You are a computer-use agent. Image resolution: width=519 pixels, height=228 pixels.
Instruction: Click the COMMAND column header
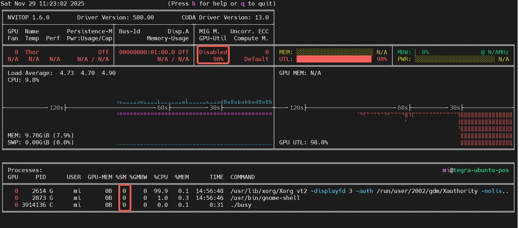point(243,177)
